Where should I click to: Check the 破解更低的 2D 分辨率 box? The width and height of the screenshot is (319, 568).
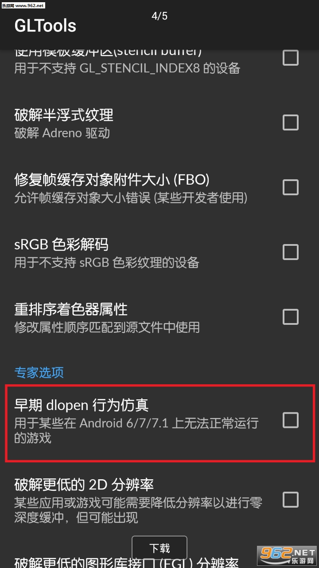point(291,500)
